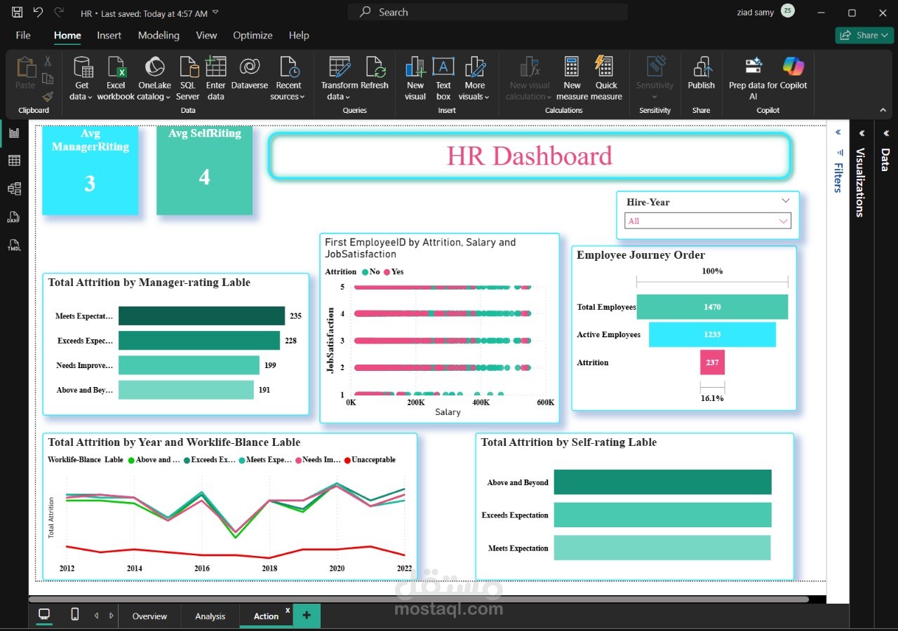This screenshot has width=898, height=631.
Task: Go to the previous page tab arrow
Action: pyautogui.click(x=96, y=616)
